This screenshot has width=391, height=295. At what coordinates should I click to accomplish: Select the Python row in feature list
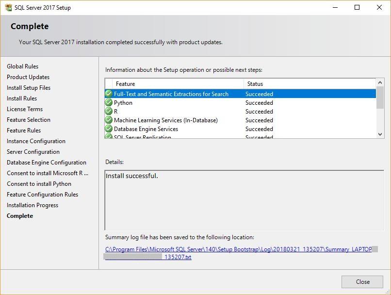point(241,103)
